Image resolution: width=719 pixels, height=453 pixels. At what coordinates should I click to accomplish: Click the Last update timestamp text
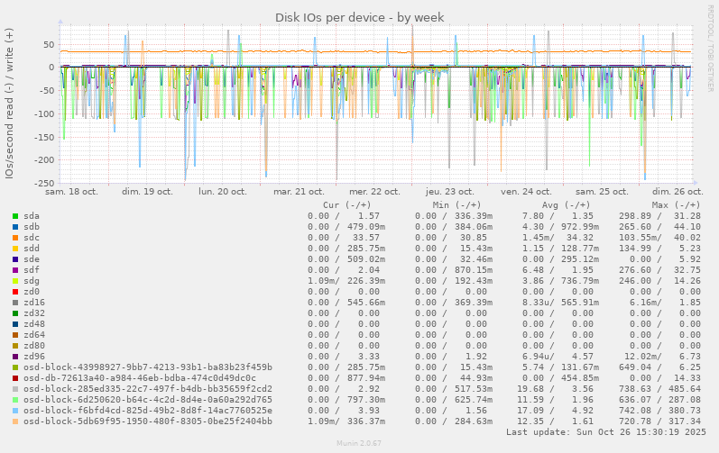point(604,432)
